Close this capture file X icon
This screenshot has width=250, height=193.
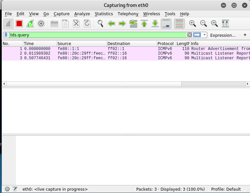coord(76,24)
